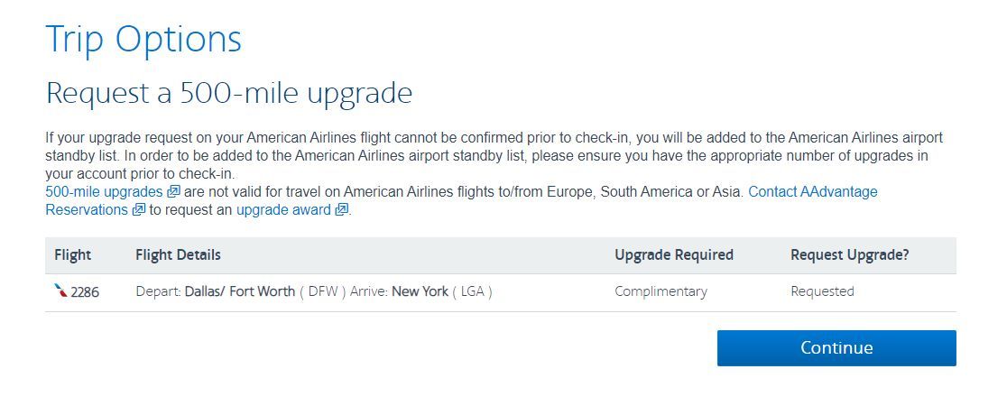Click the Flight Details column header
This screenshot has width=1007, height=406.
(x=178, y=255)
